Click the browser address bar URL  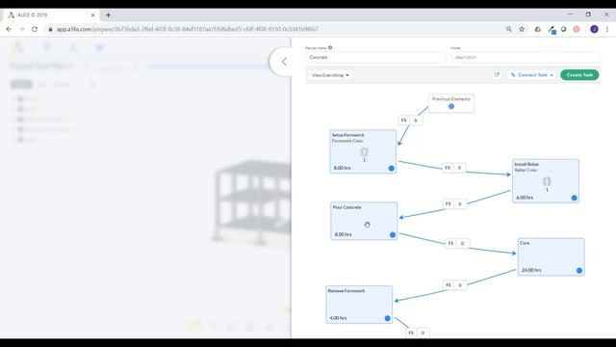(187, 29)
